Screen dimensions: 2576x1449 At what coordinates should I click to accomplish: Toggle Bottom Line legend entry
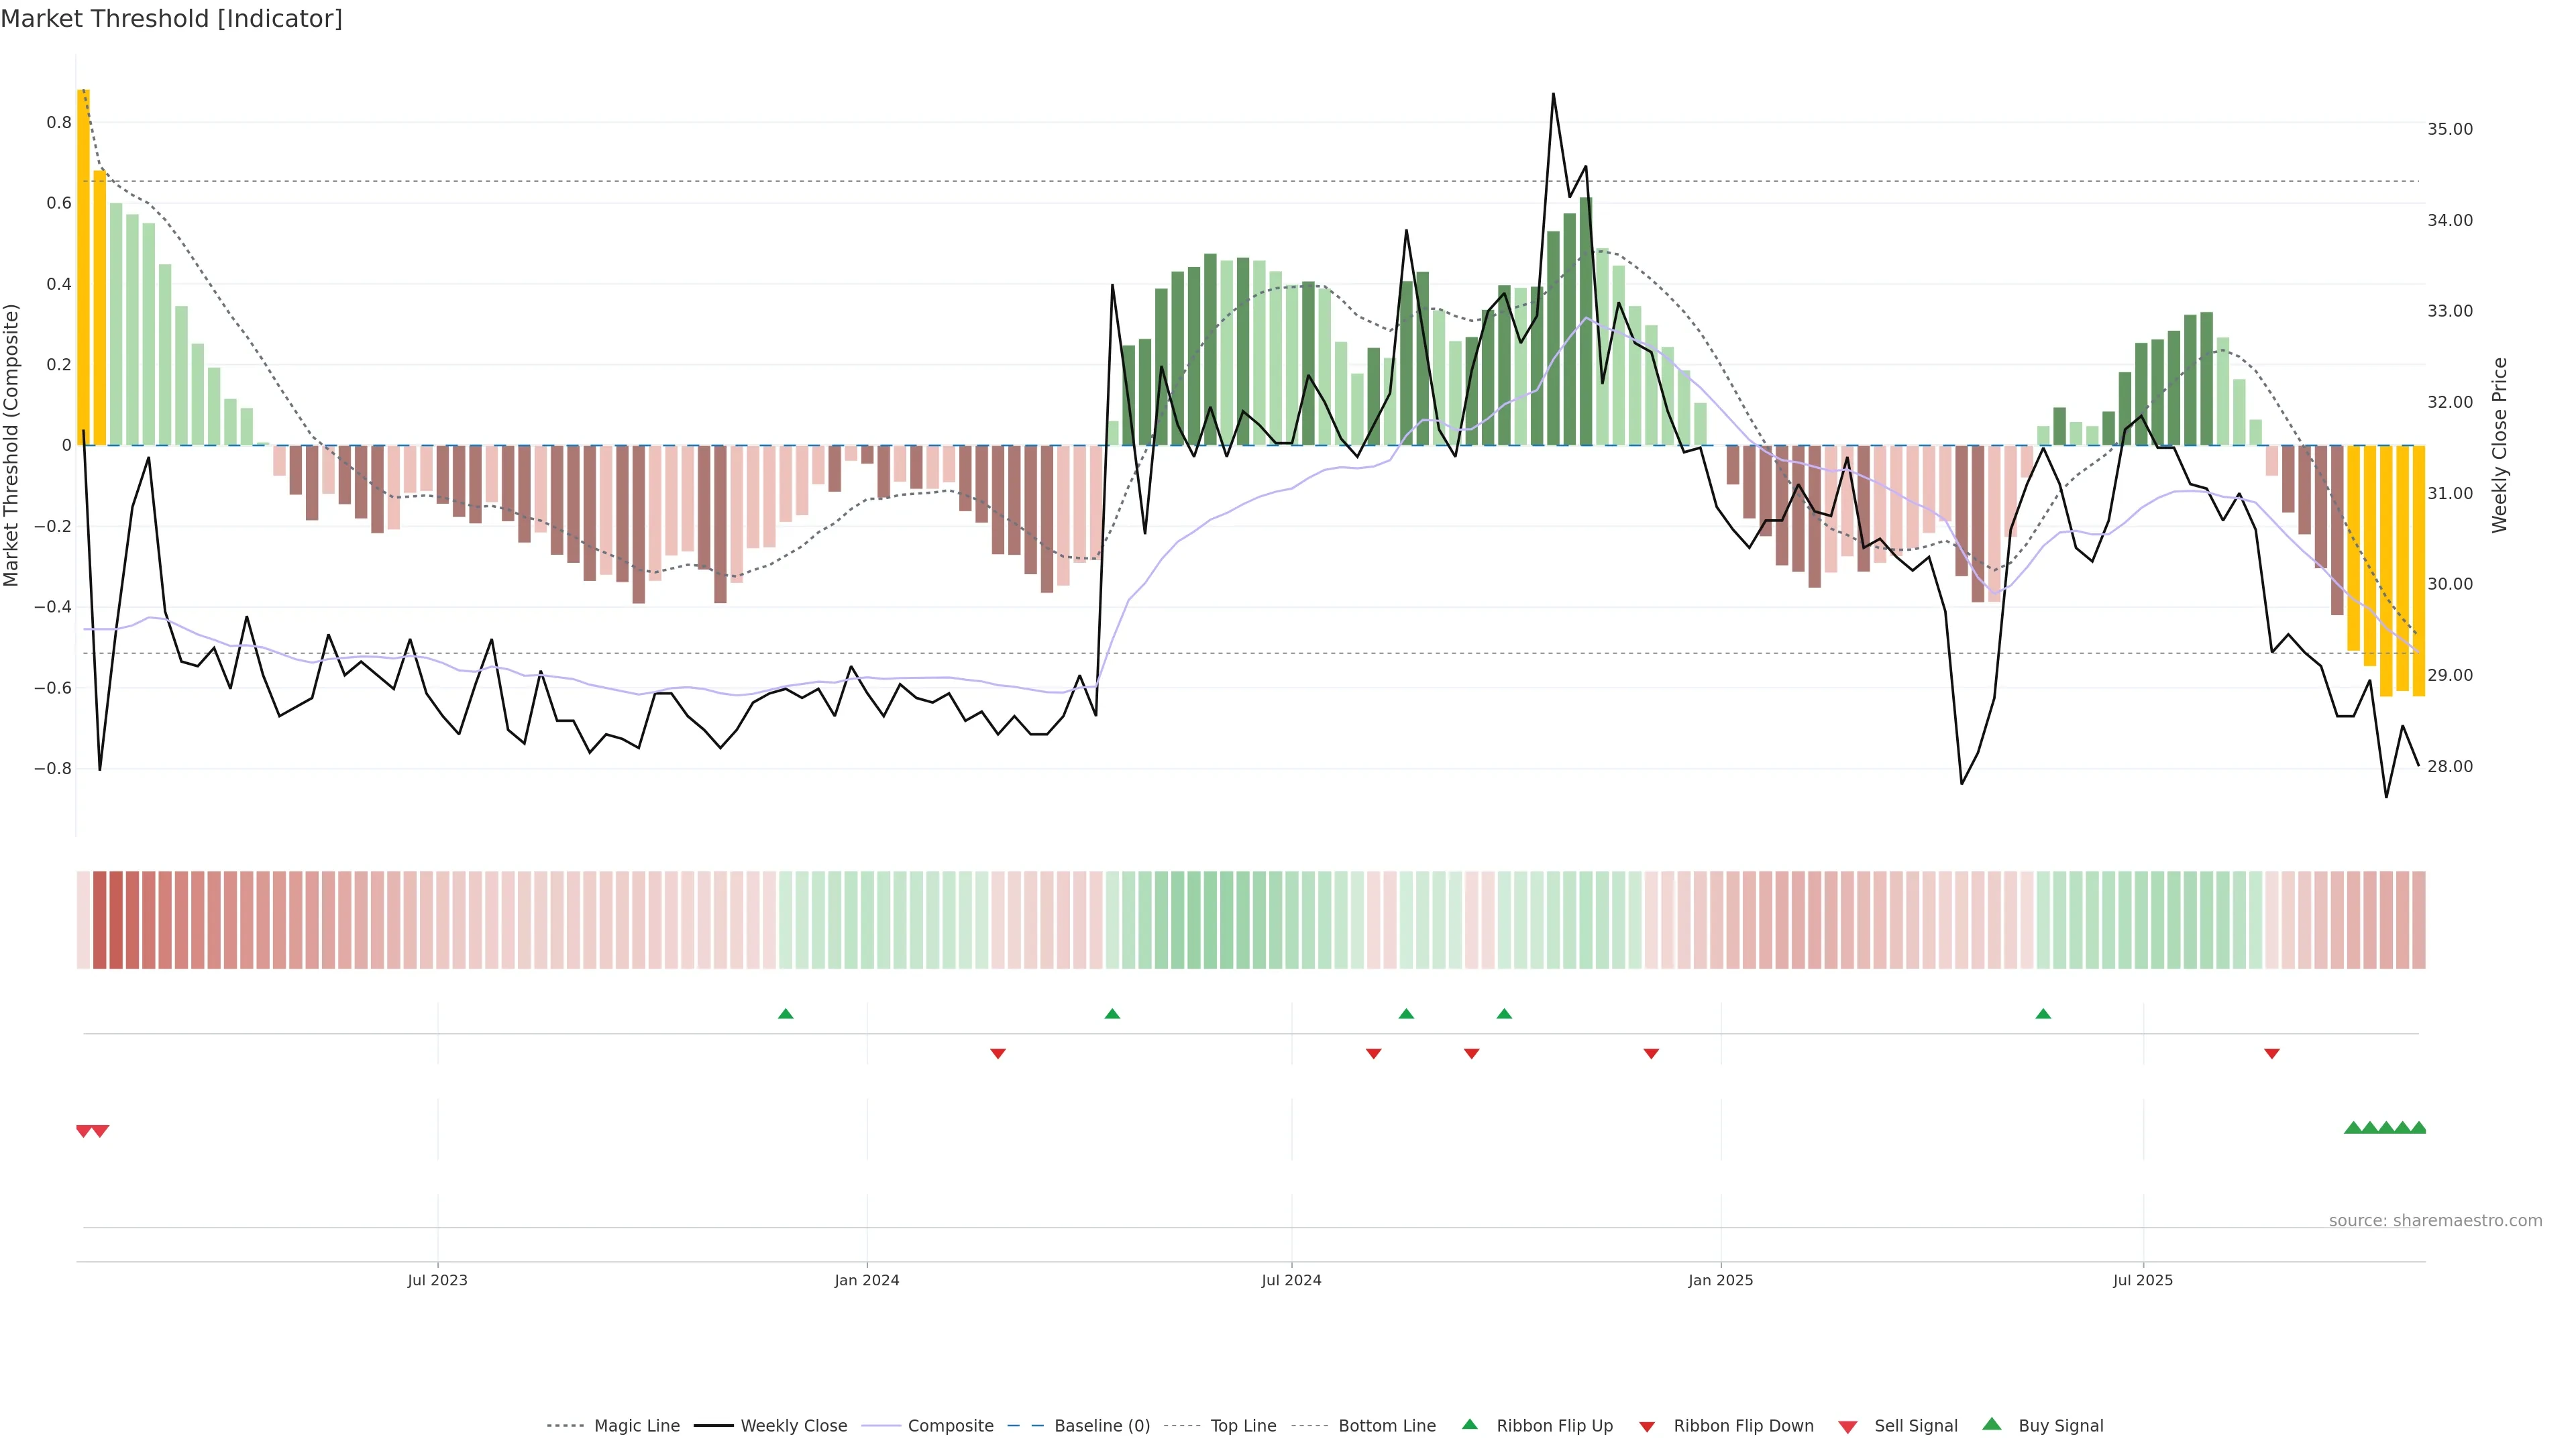[1386, 1426]
